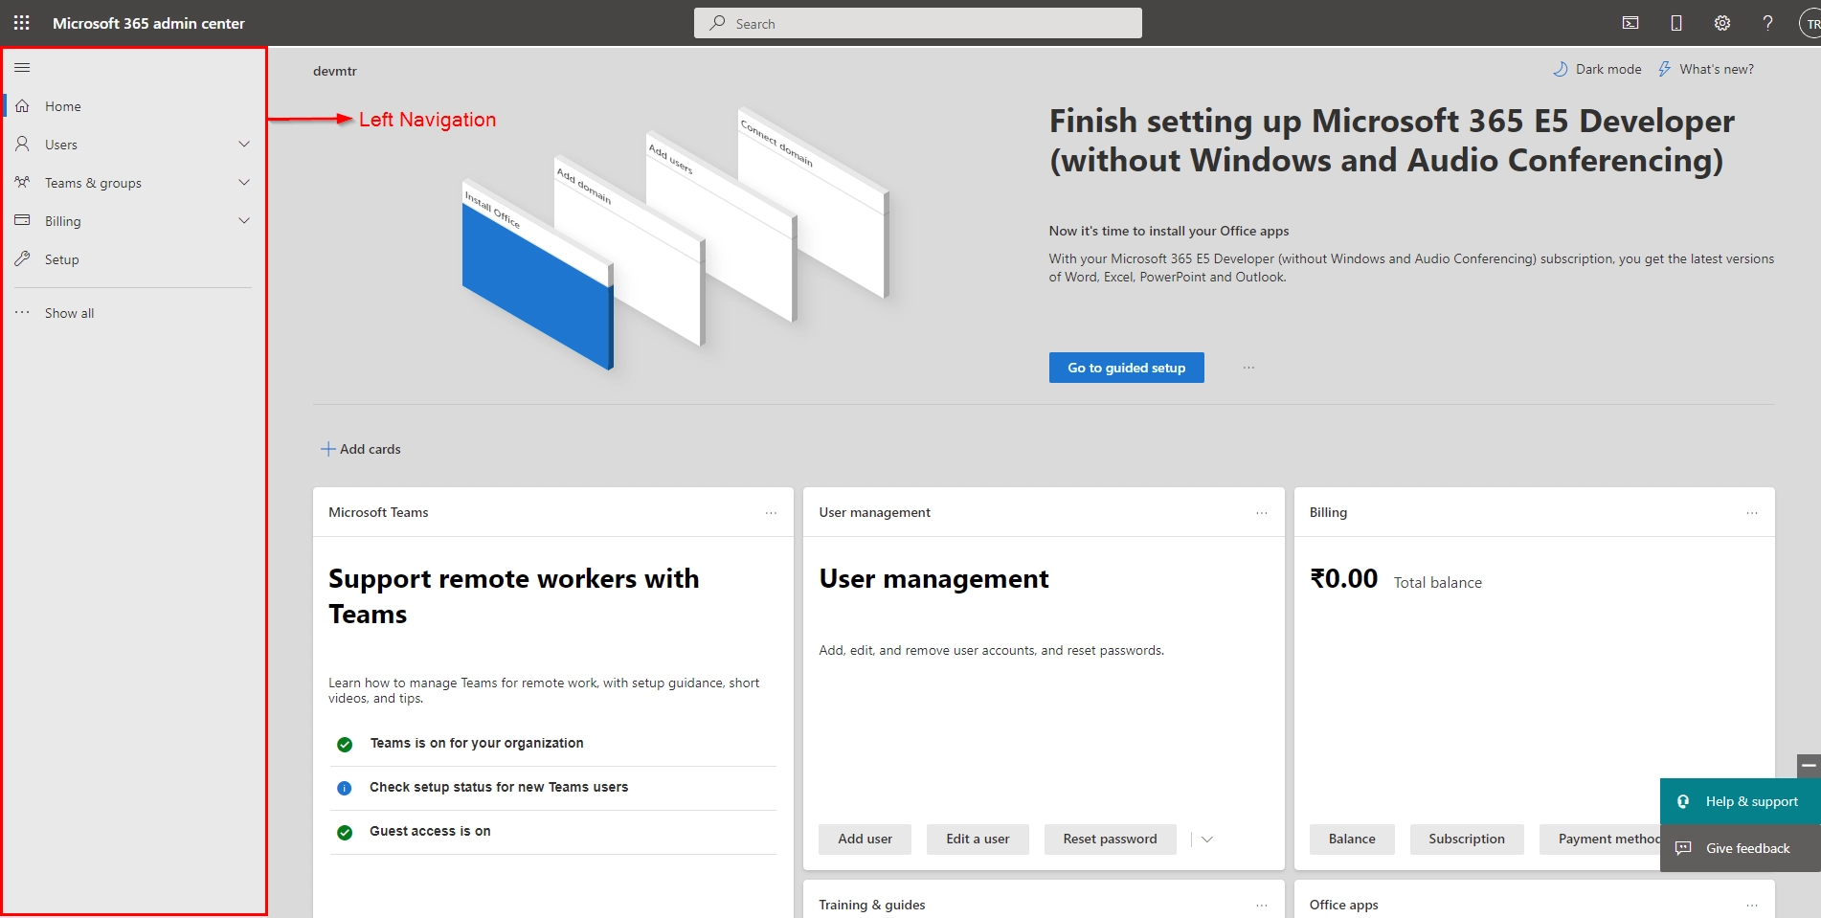Click the Give feedback button label

pyautogui.click(x=1747, y=848)
